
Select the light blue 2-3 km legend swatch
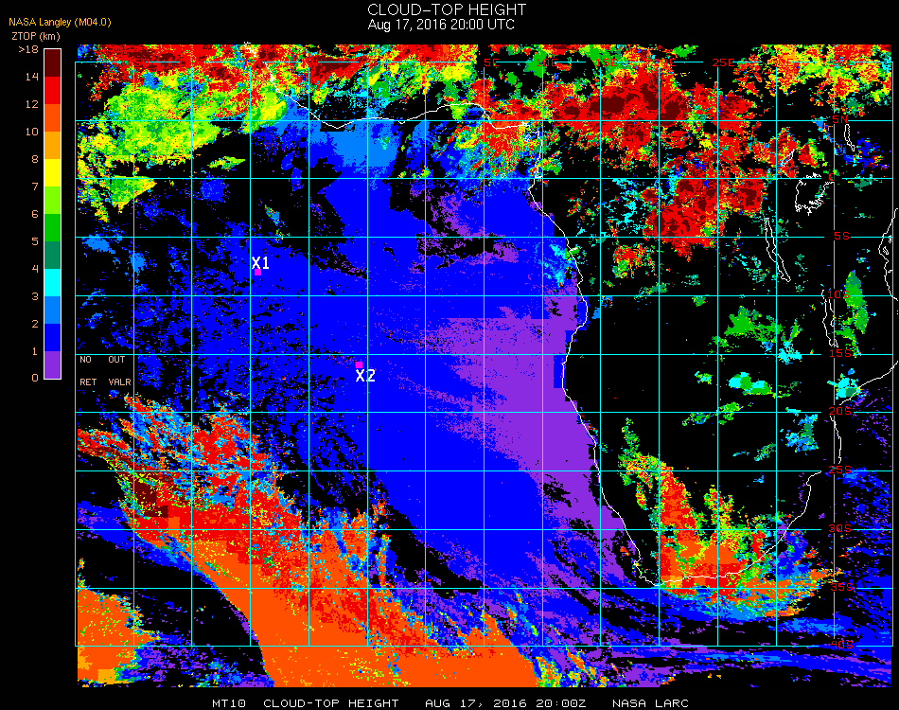pyautogui.click(x=52, y=311)
